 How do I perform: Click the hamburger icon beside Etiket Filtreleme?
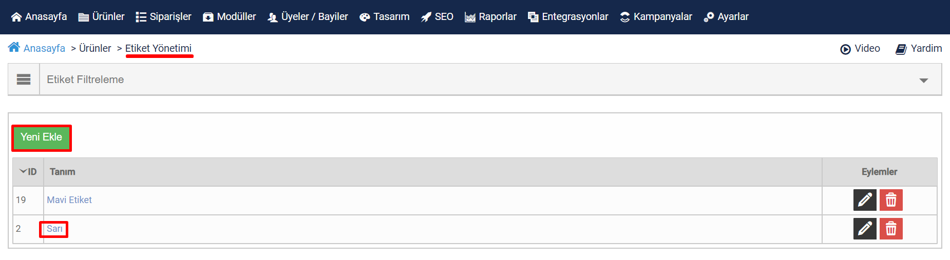(24, 79)
